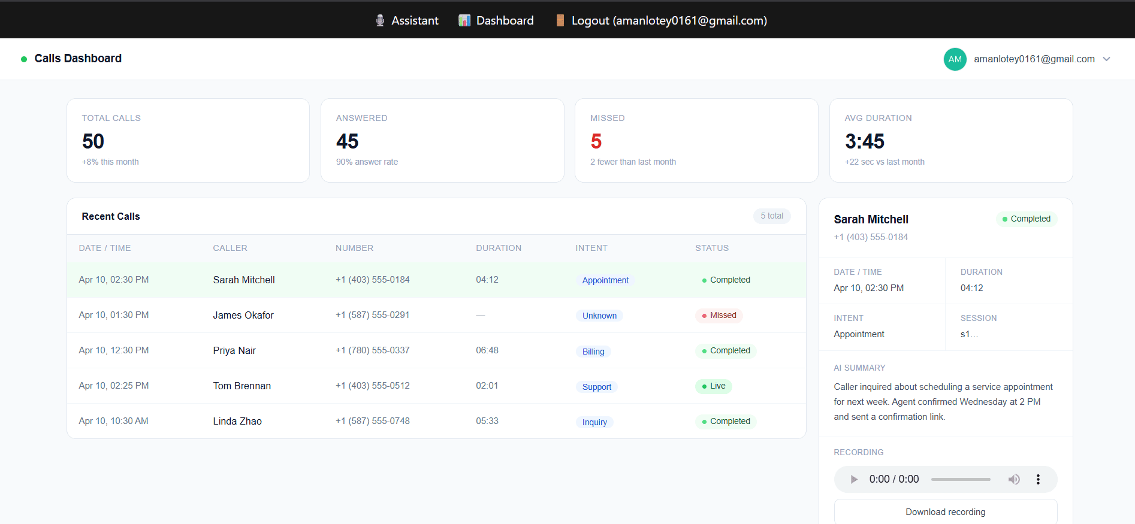Screen dimensions: 1135x524
Task: Click the Appointment intent tag
Action: pyautogui.click(x=605, y=280)
